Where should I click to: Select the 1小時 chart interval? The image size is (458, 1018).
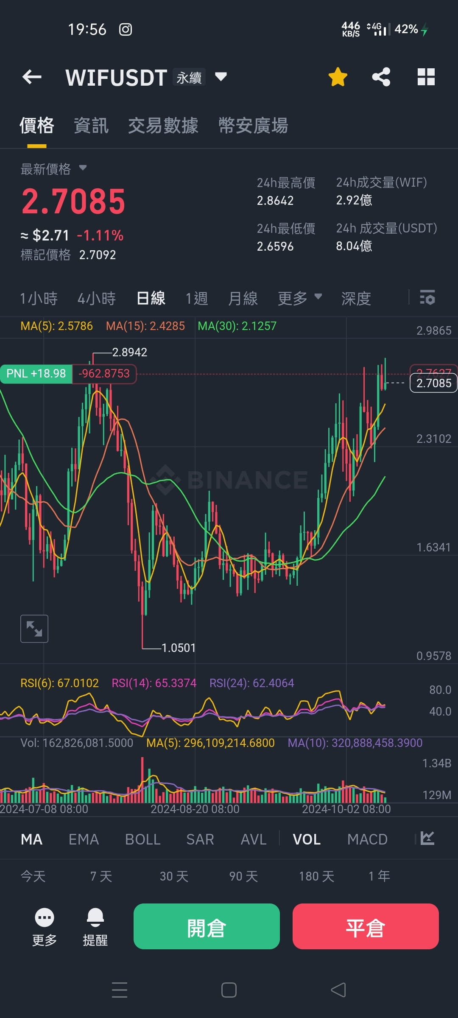[39, 299]
